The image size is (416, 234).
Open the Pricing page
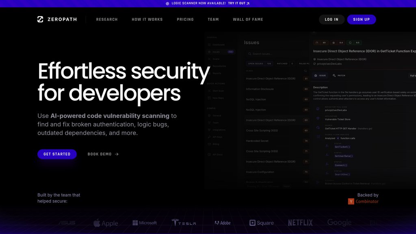pyautogui.click(x=185, y=19)
